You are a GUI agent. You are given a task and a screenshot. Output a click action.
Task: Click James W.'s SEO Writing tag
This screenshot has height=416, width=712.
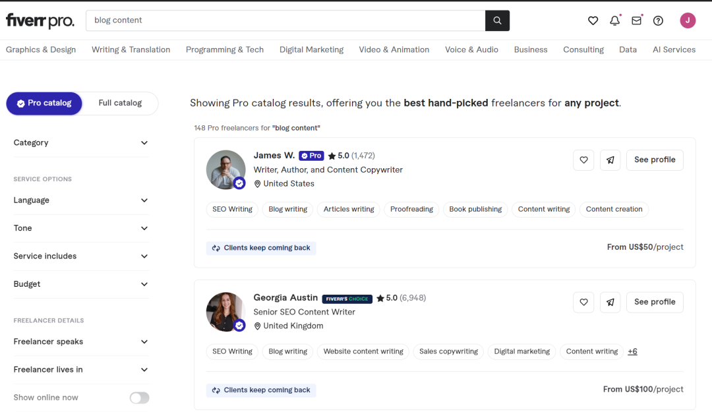233,210
